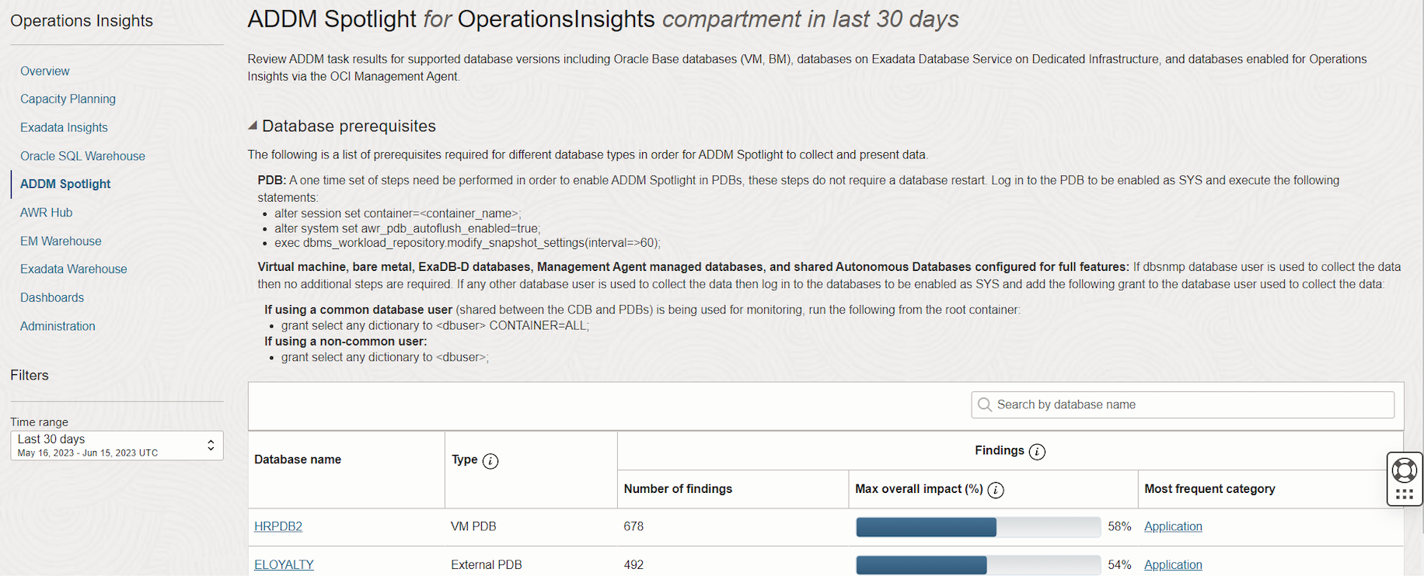Open the ELOYALTY database details
This screenshot has width=1424, height=576.
click(283, 564)
